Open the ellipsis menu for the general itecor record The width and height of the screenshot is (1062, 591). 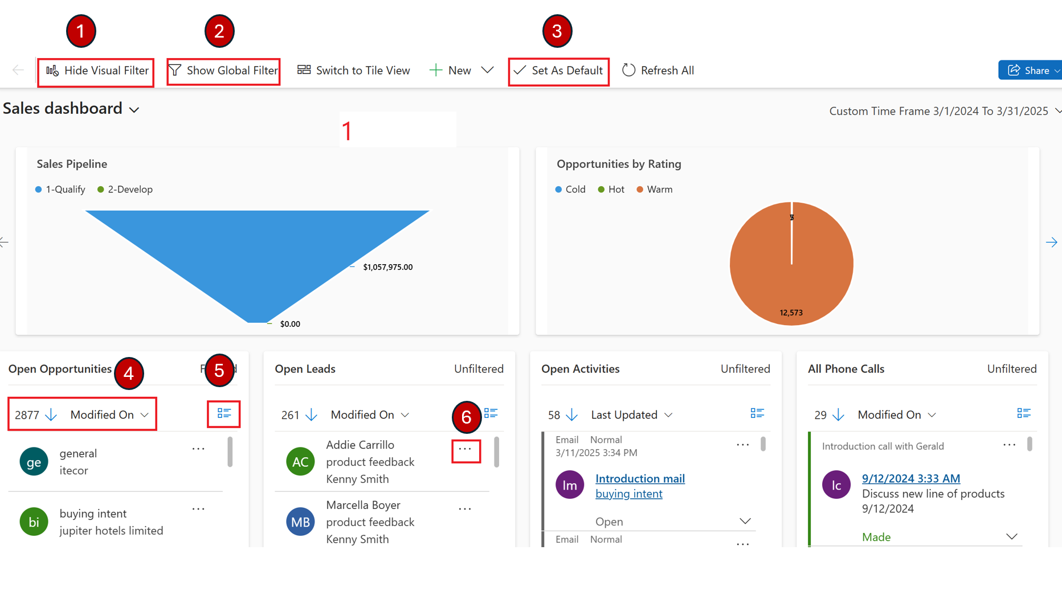pyautogui.click(x=198, y=449)
